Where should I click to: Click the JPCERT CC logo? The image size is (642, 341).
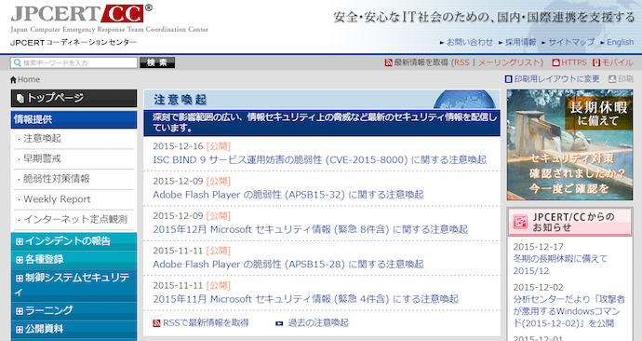[82, 14]
